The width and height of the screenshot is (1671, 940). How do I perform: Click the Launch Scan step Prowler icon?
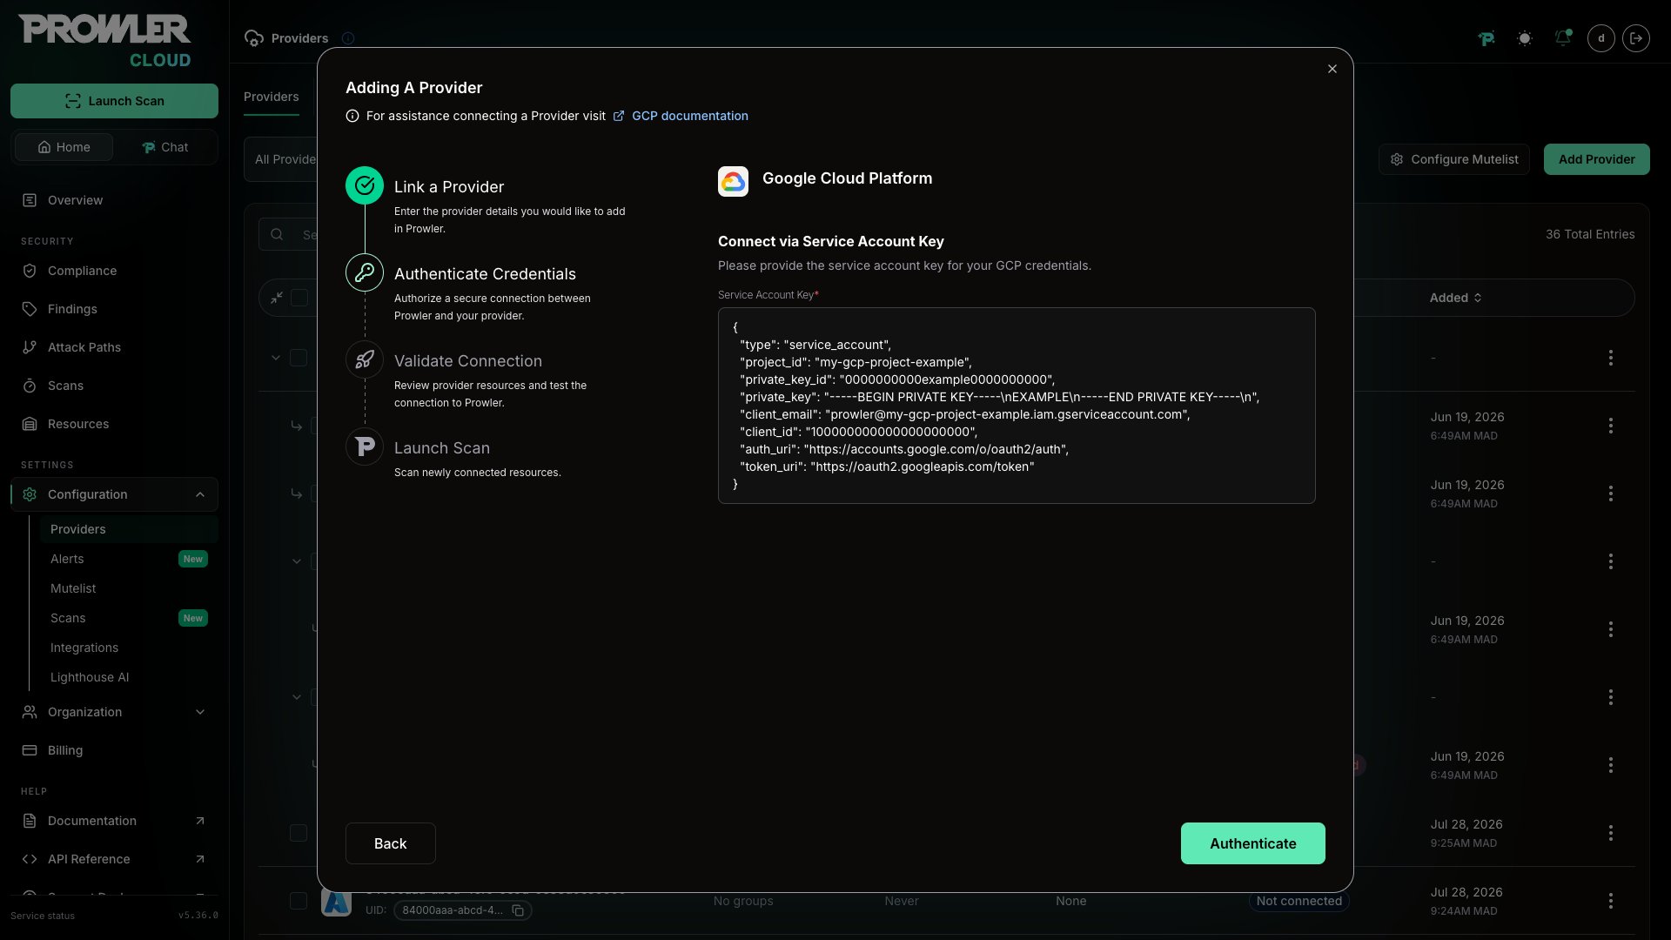tap(365, 446)
